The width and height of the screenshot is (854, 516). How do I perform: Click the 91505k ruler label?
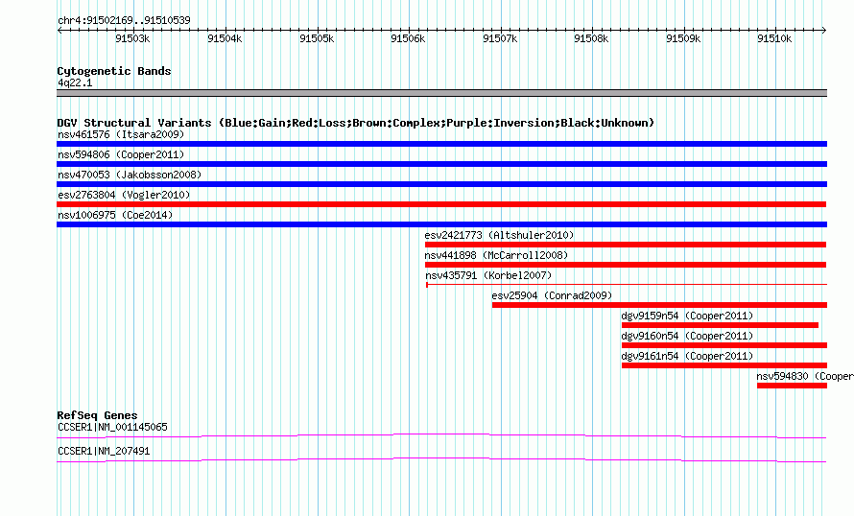coord(317,38)
